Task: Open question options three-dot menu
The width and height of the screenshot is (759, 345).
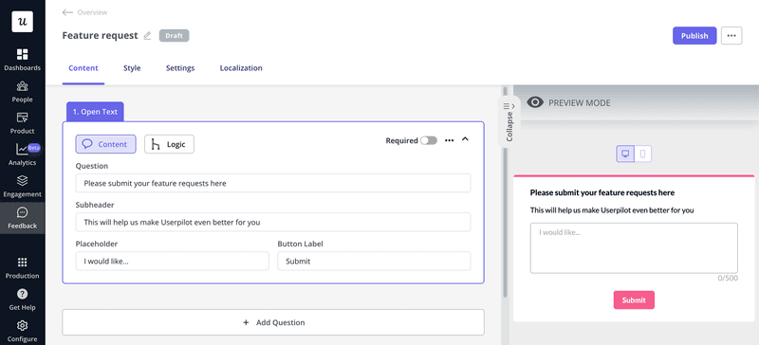Action: click(x=449, y=140)
